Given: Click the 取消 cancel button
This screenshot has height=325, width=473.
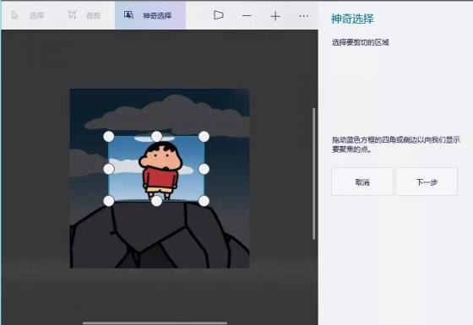Looking at the screenshot, I should tap(362, 181).
